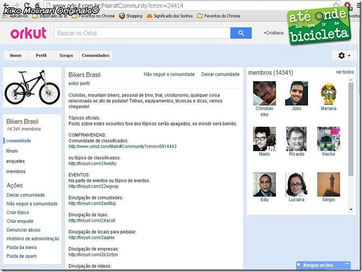Open Edu's member photo
This screenshot has width=362, height=272.
pyautogui.click(x=264, y=184)
